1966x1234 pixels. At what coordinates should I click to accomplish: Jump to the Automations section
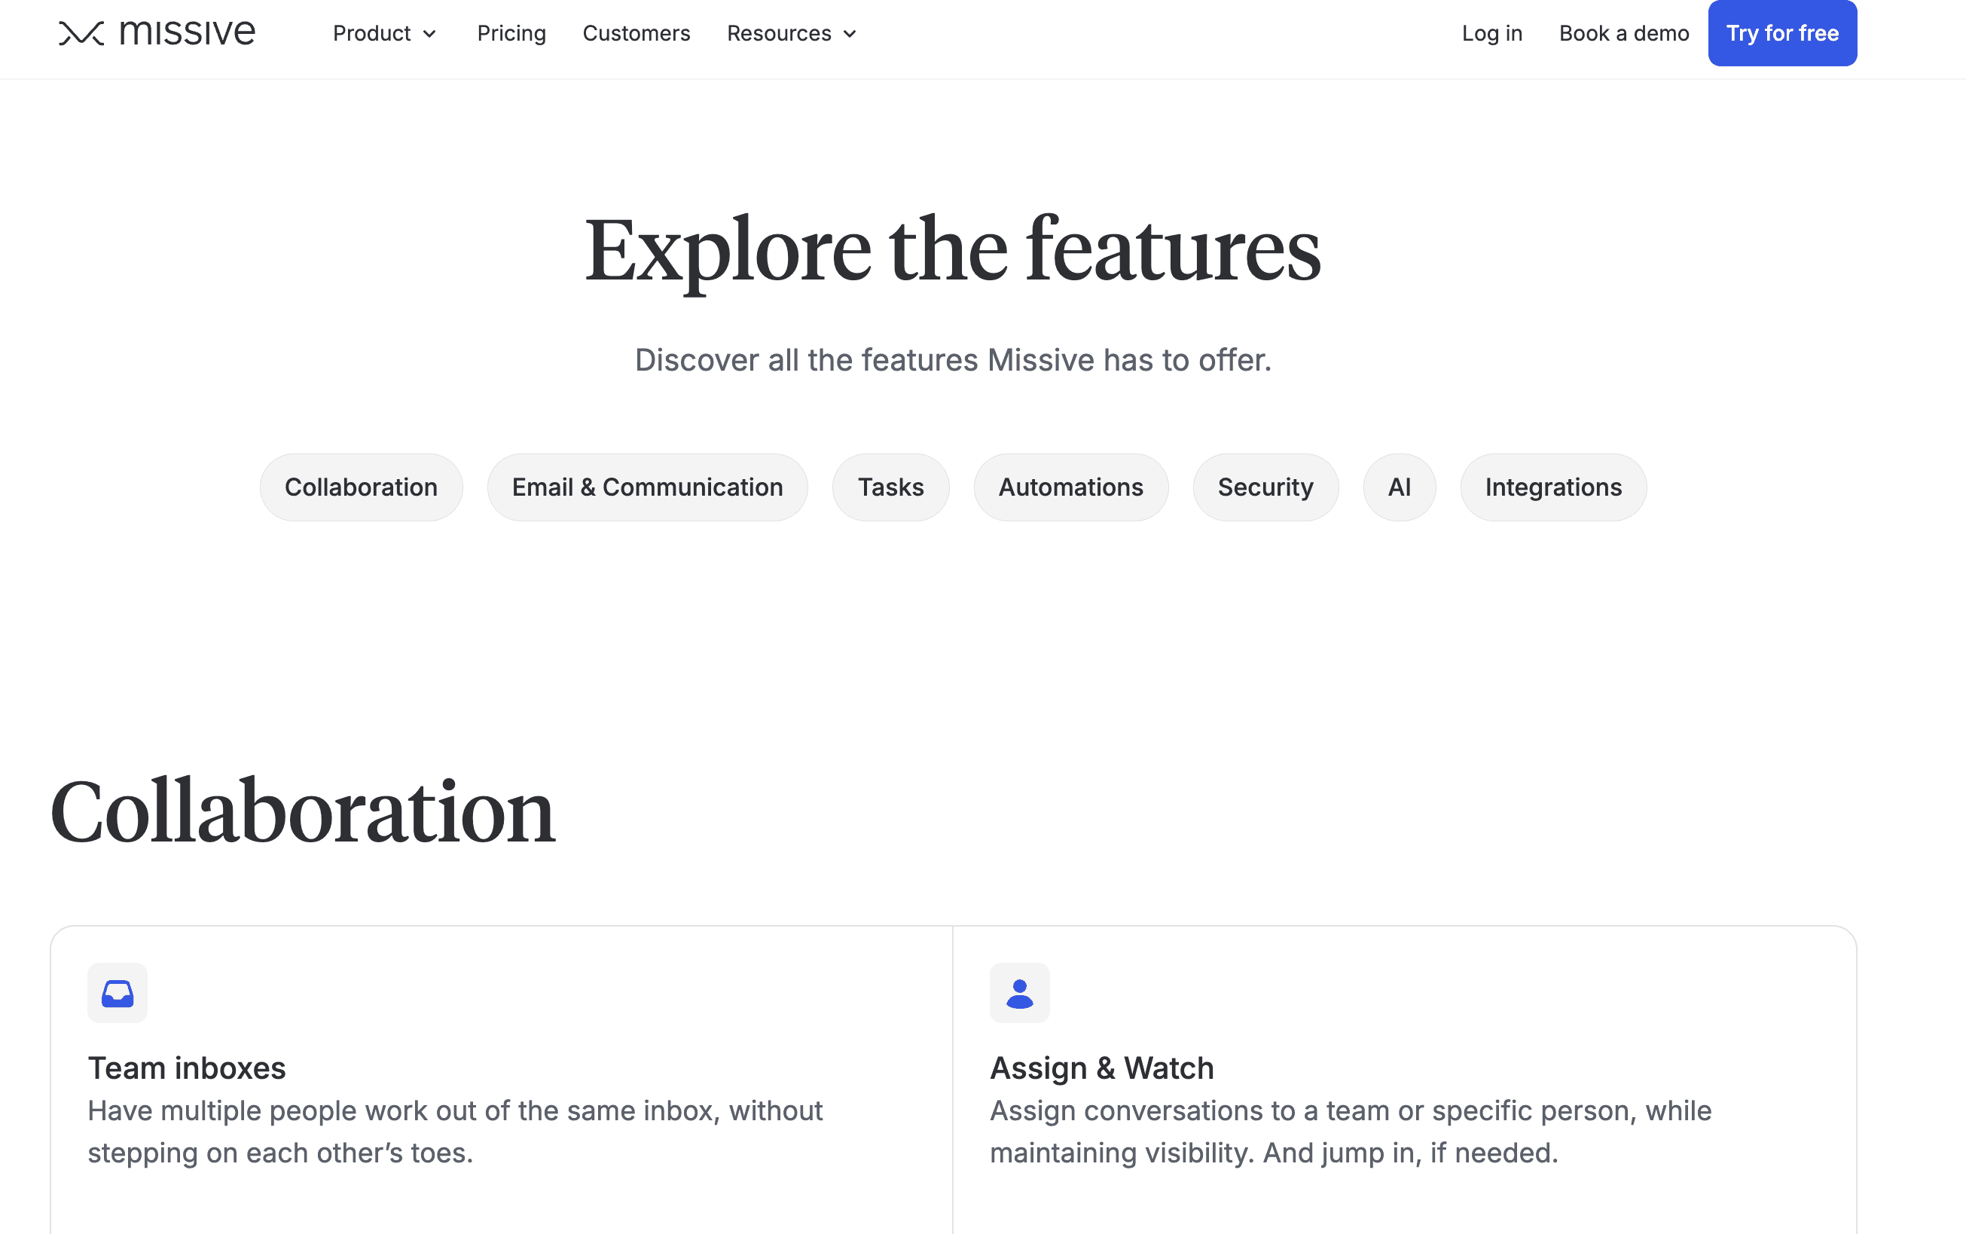(1071, 487)
